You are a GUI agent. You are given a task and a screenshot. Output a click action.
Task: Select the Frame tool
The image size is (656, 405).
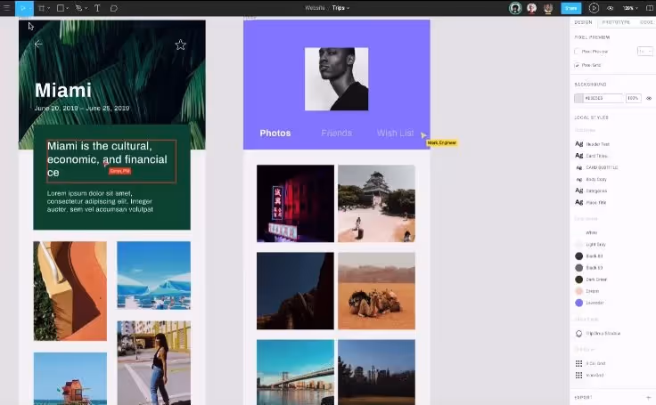point(41,8)
